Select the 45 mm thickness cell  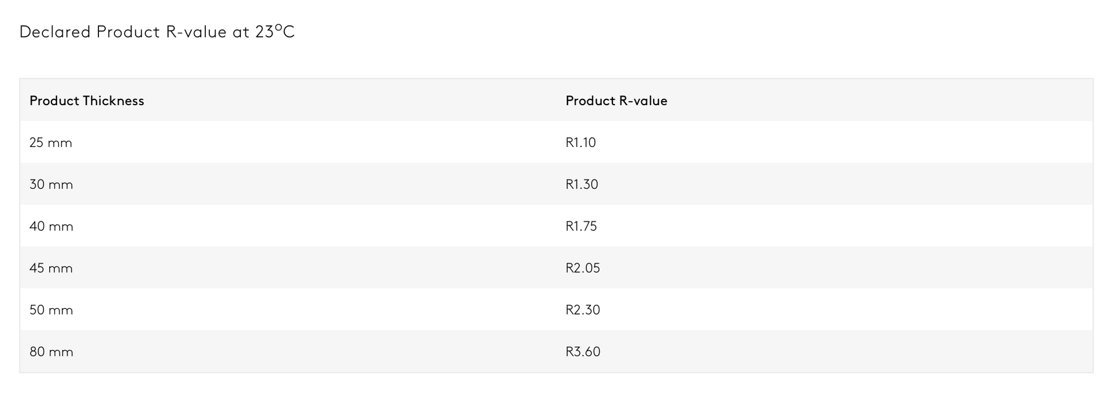tap(51, 268)
